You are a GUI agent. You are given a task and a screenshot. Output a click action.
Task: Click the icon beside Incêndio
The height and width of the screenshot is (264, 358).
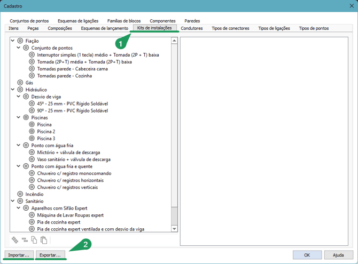[20, 194]
